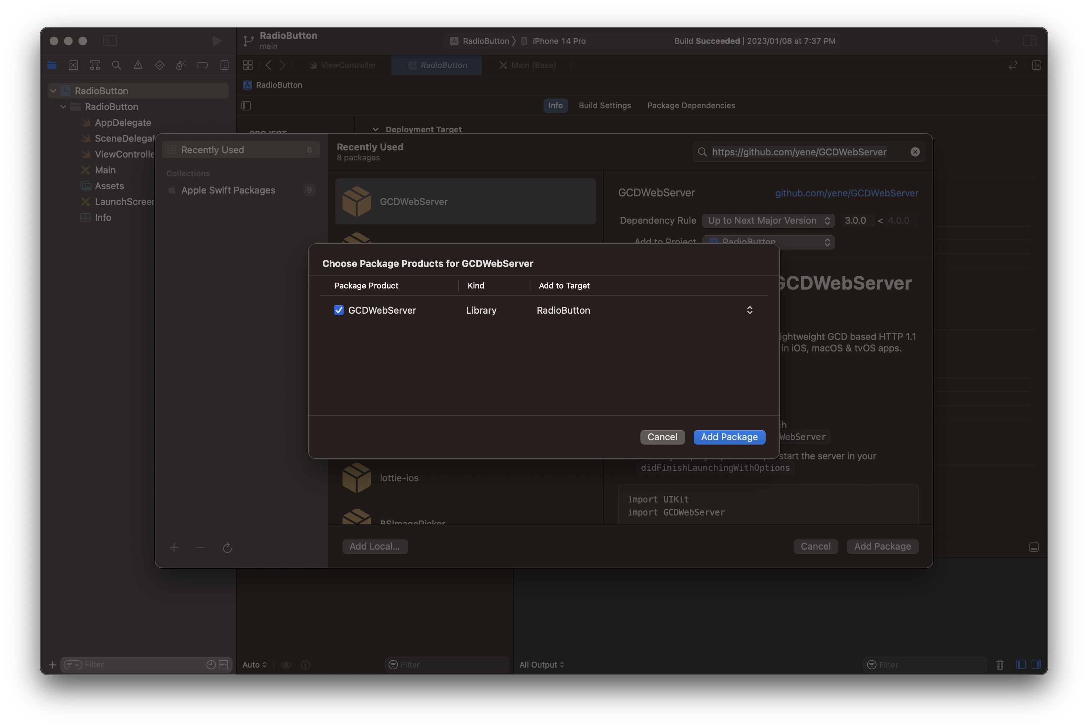Image resolution: width=1088 pixels, height=728 pixels.
Task: Select the RadioButton editor tab
Action: (x=437, y=65)
